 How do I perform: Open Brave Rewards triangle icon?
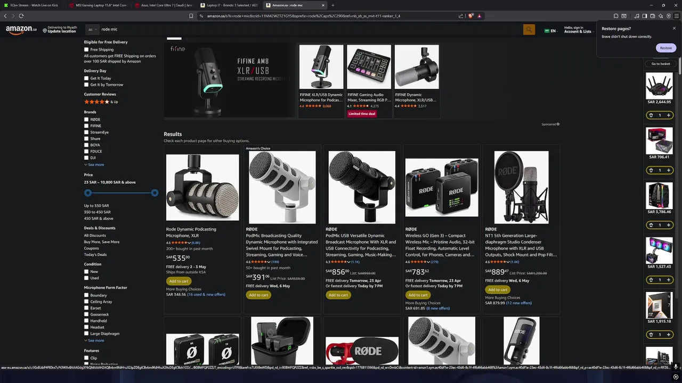[479, 16]
